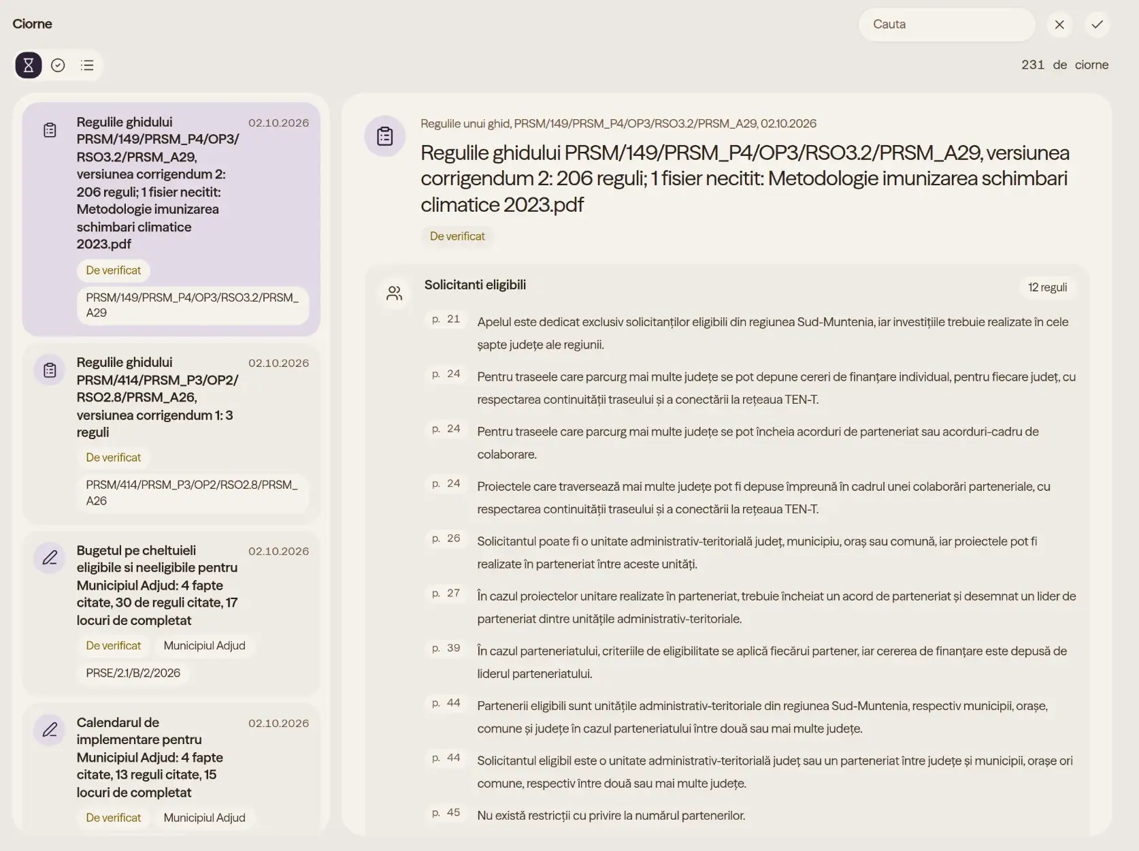Click De verificat tag on Calendarul card
The image size is (1139, 851).
tap(113, 818)
